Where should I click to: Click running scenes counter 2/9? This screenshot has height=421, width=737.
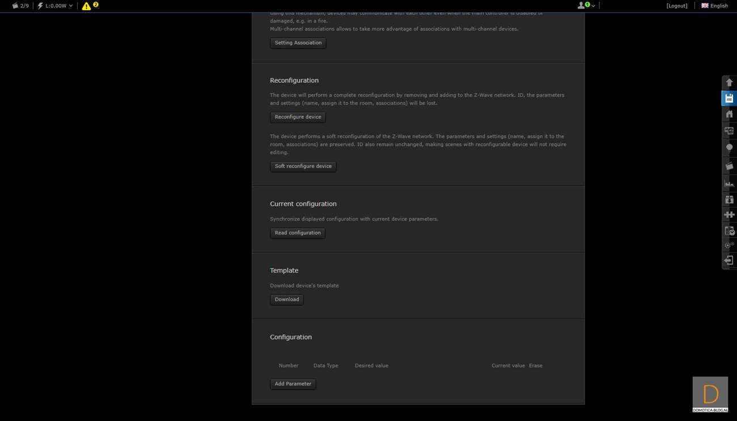pos(20,6)
